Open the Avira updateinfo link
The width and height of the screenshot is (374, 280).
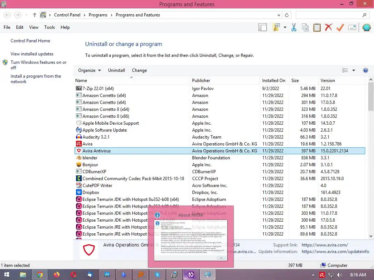point(335,252)
